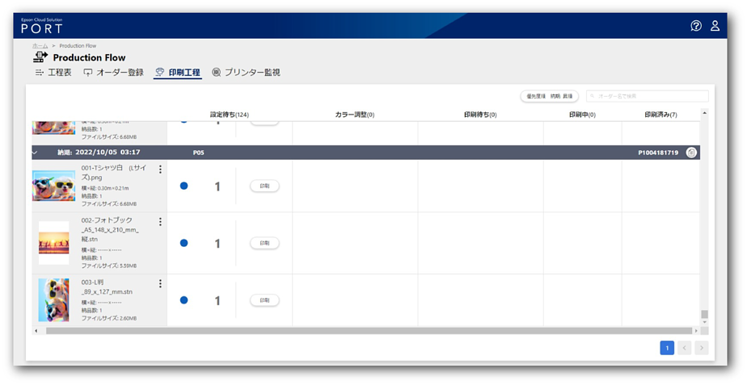747x385 pixels.
Task: Click the document icon beside order P1004181719
Action: [691, 152]
